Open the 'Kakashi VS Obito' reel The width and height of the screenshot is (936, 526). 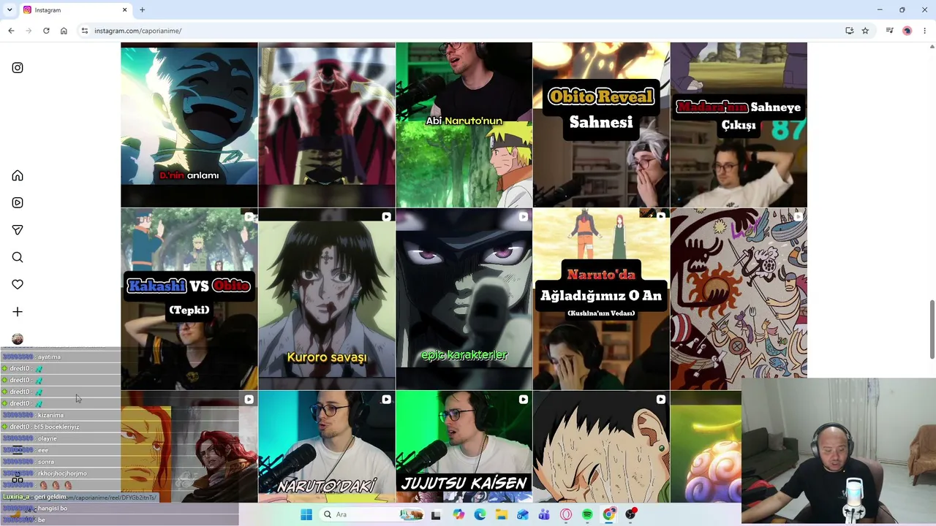189,300
